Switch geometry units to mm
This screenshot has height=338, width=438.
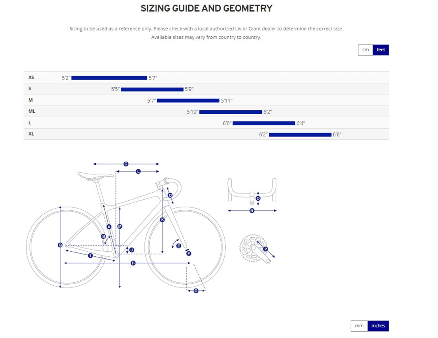point(359,326)
